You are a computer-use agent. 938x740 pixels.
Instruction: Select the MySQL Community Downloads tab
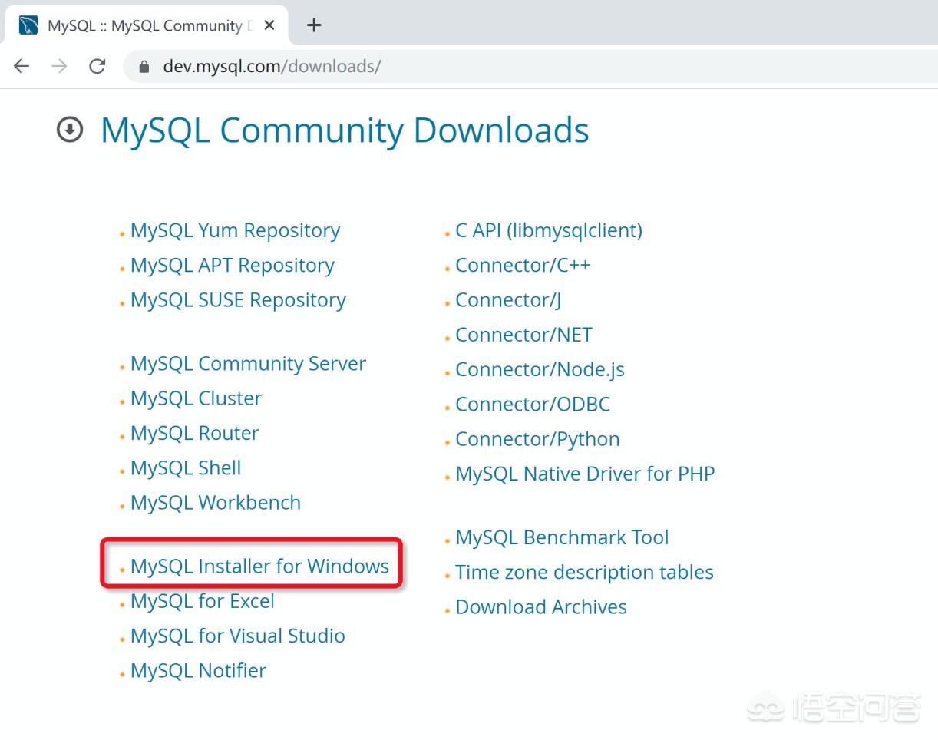tap(145, 25)
